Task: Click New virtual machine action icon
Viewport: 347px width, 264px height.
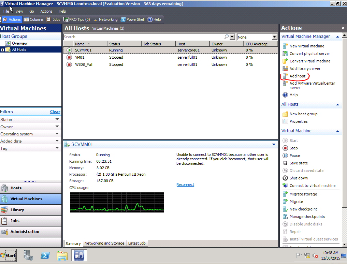Action: [x=285, y=46]
